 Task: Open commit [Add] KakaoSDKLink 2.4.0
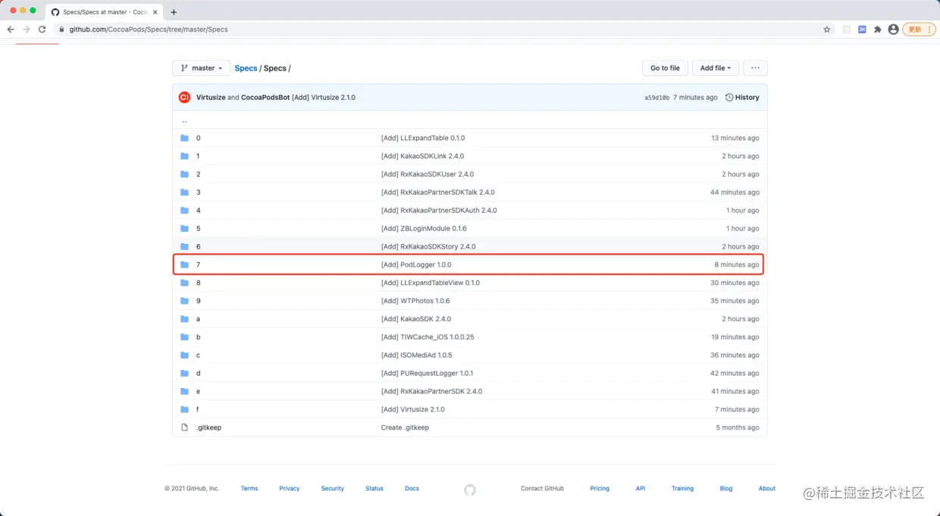422,156
